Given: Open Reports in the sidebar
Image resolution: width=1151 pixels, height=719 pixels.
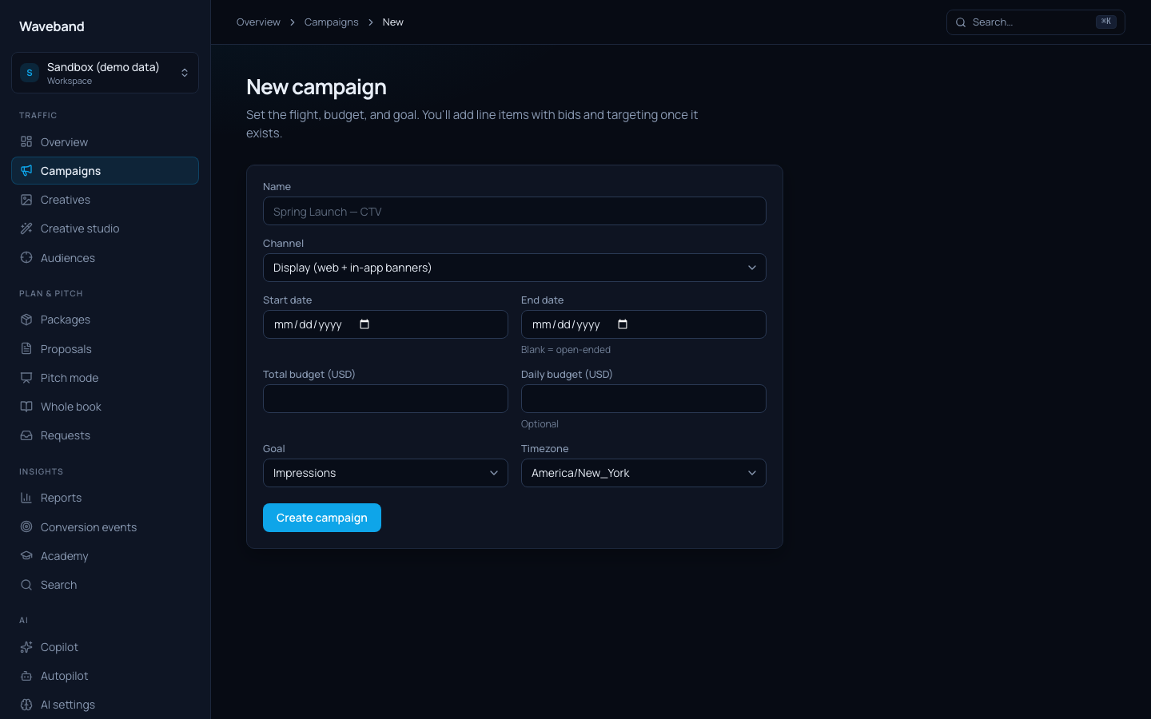Looking at the screenshot, I should point(105,498).
